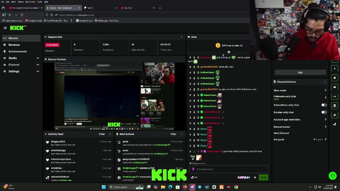
Task: Open Slow mode options
Action: click(300, 90)
